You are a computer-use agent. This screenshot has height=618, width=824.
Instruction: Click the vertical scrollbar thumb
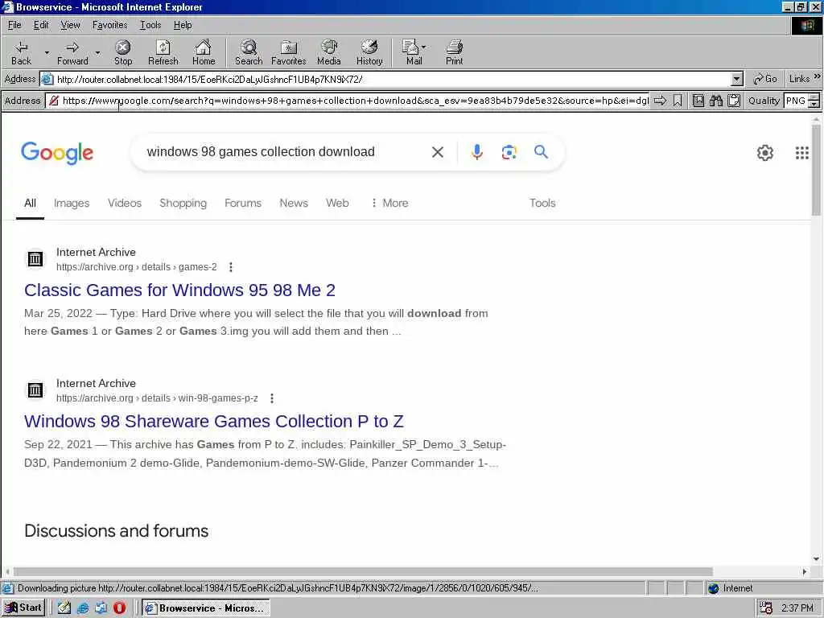point(816,169)
